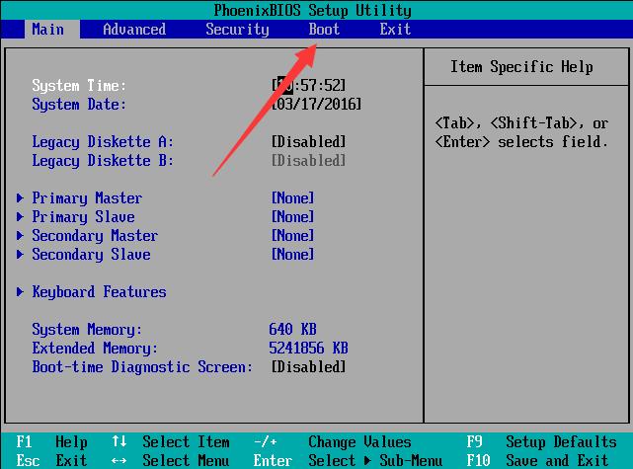Click the F1 Help key hint

[51, 442]
